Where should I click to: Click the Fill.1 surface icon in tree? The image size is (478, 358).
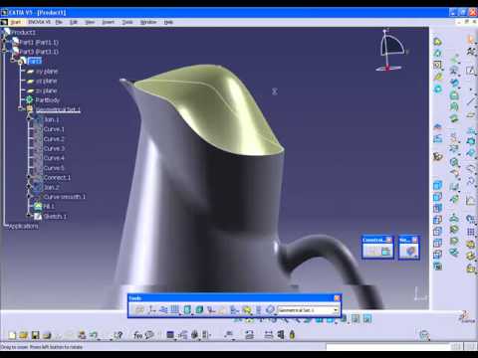point(38,207)
